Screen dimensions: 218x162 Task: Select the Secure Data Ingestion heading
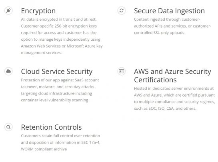pos(169,11)
